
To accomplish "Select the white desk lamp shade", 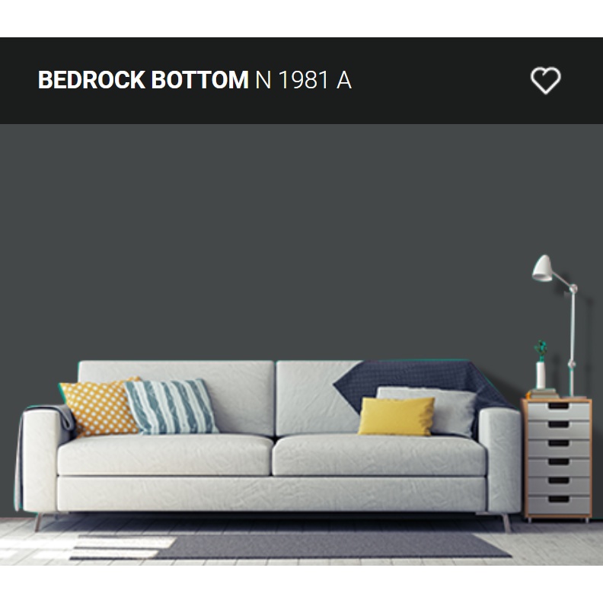I will click(542, 268).
